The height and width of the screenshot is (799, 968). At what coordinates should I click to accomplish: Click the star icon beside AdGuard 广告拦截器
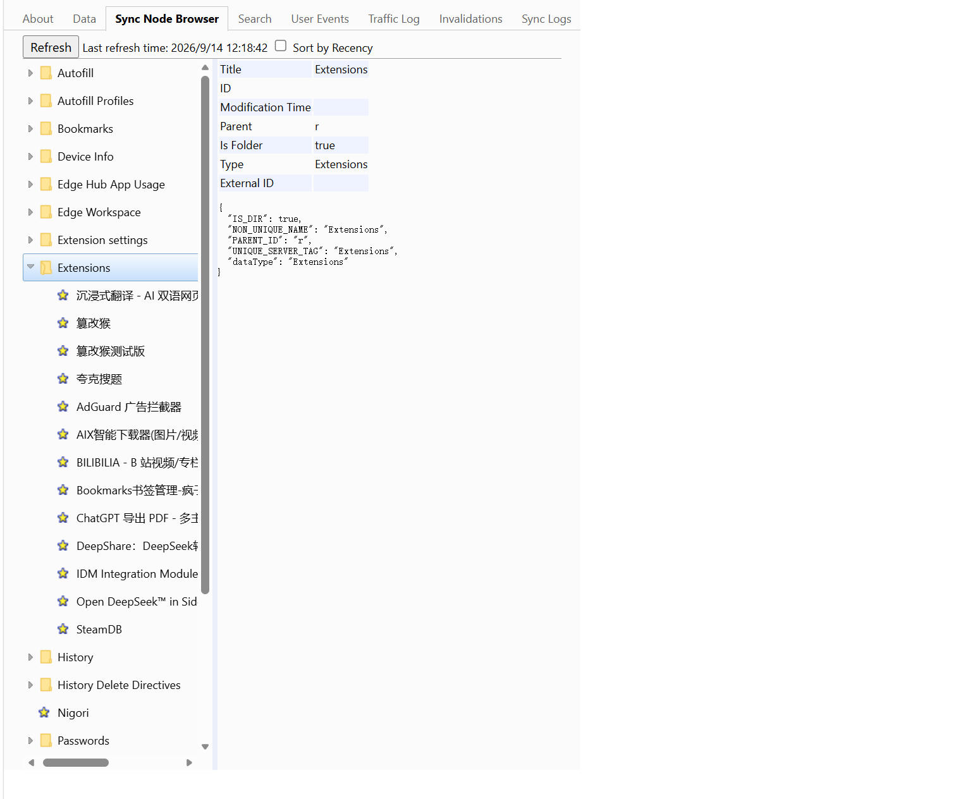63,406
